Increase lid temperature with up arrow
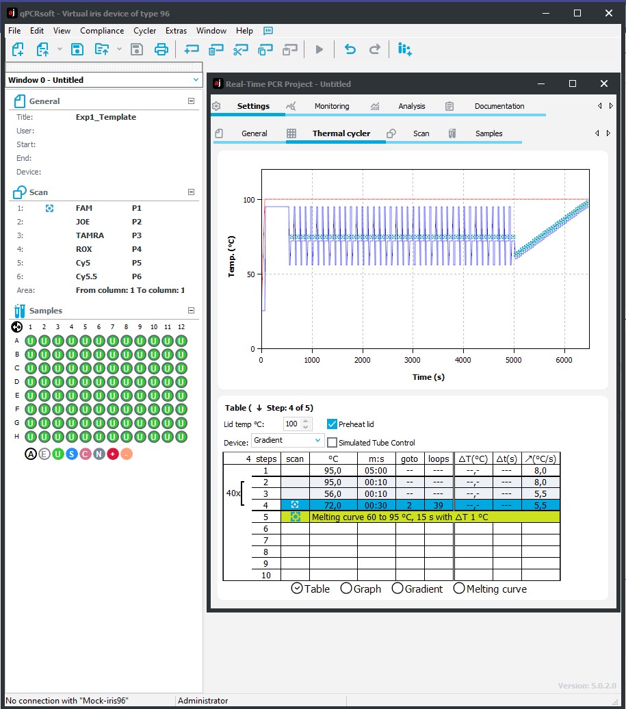 [x=306, y=421]
